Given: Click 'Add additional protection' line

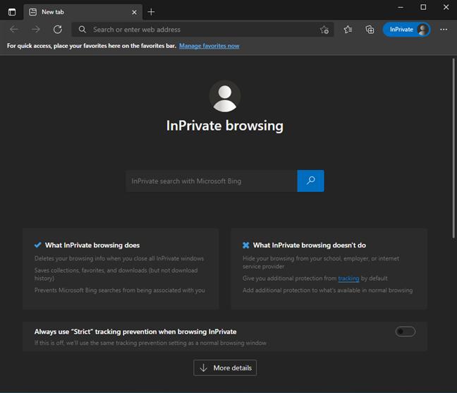Looking at the screenshot, I should [328, 291].
